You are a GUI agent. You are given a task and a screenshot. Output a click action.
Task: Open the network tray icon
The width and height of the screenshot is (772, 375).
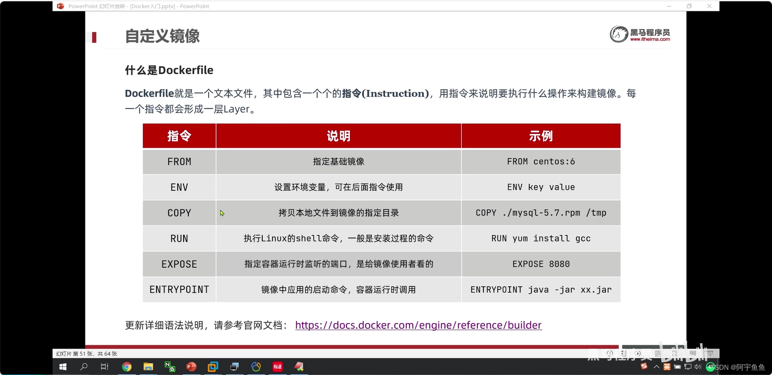[x=688, y=367]
